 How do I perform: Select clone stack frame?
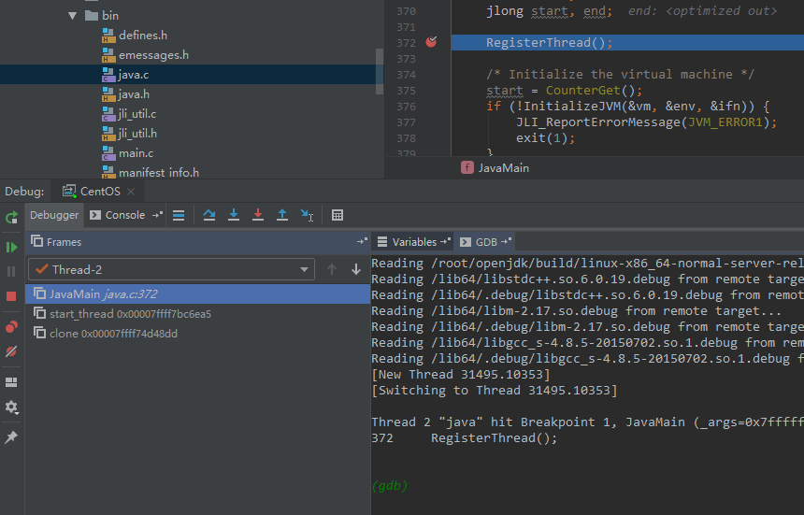[198, 334]
